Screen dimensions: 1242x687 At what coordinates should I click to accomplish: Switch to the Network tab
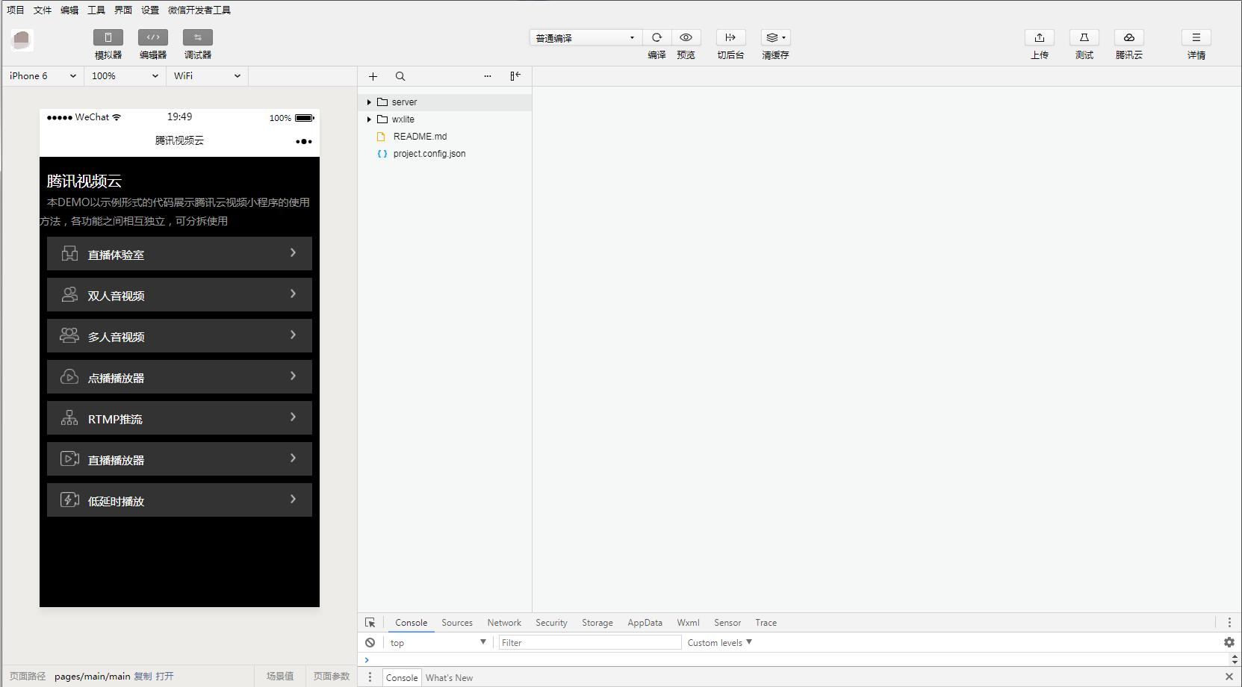click(x=504, y=623)
